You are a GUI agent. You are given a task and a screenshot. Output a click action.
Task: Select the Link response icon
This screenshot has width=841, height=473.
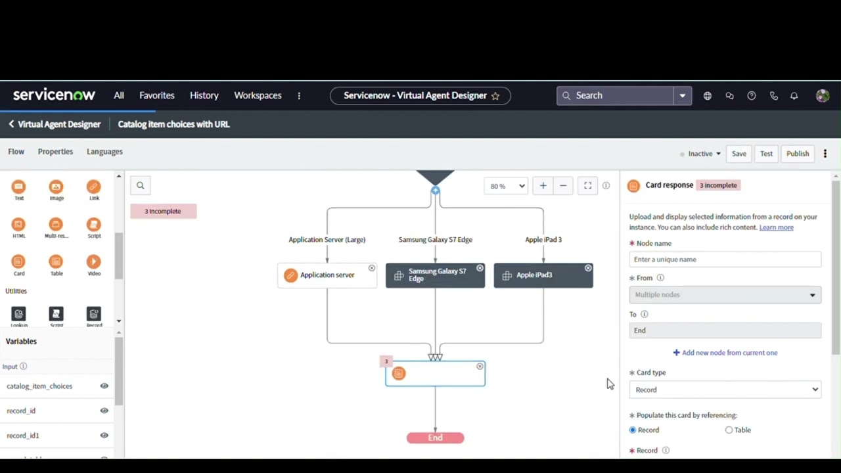tap(94, 187)
